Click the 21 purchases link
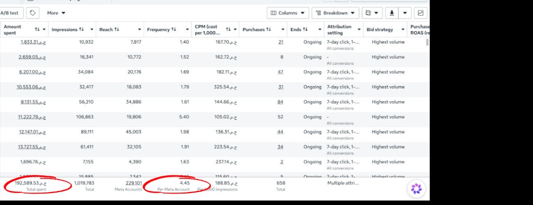533x205 pixels. point(281,42)
